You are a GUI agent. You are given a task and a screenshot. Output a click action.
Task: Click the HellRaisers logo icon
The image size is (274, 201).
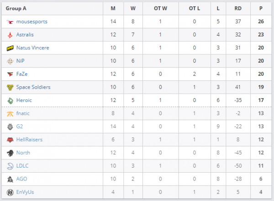click(10, 140)
